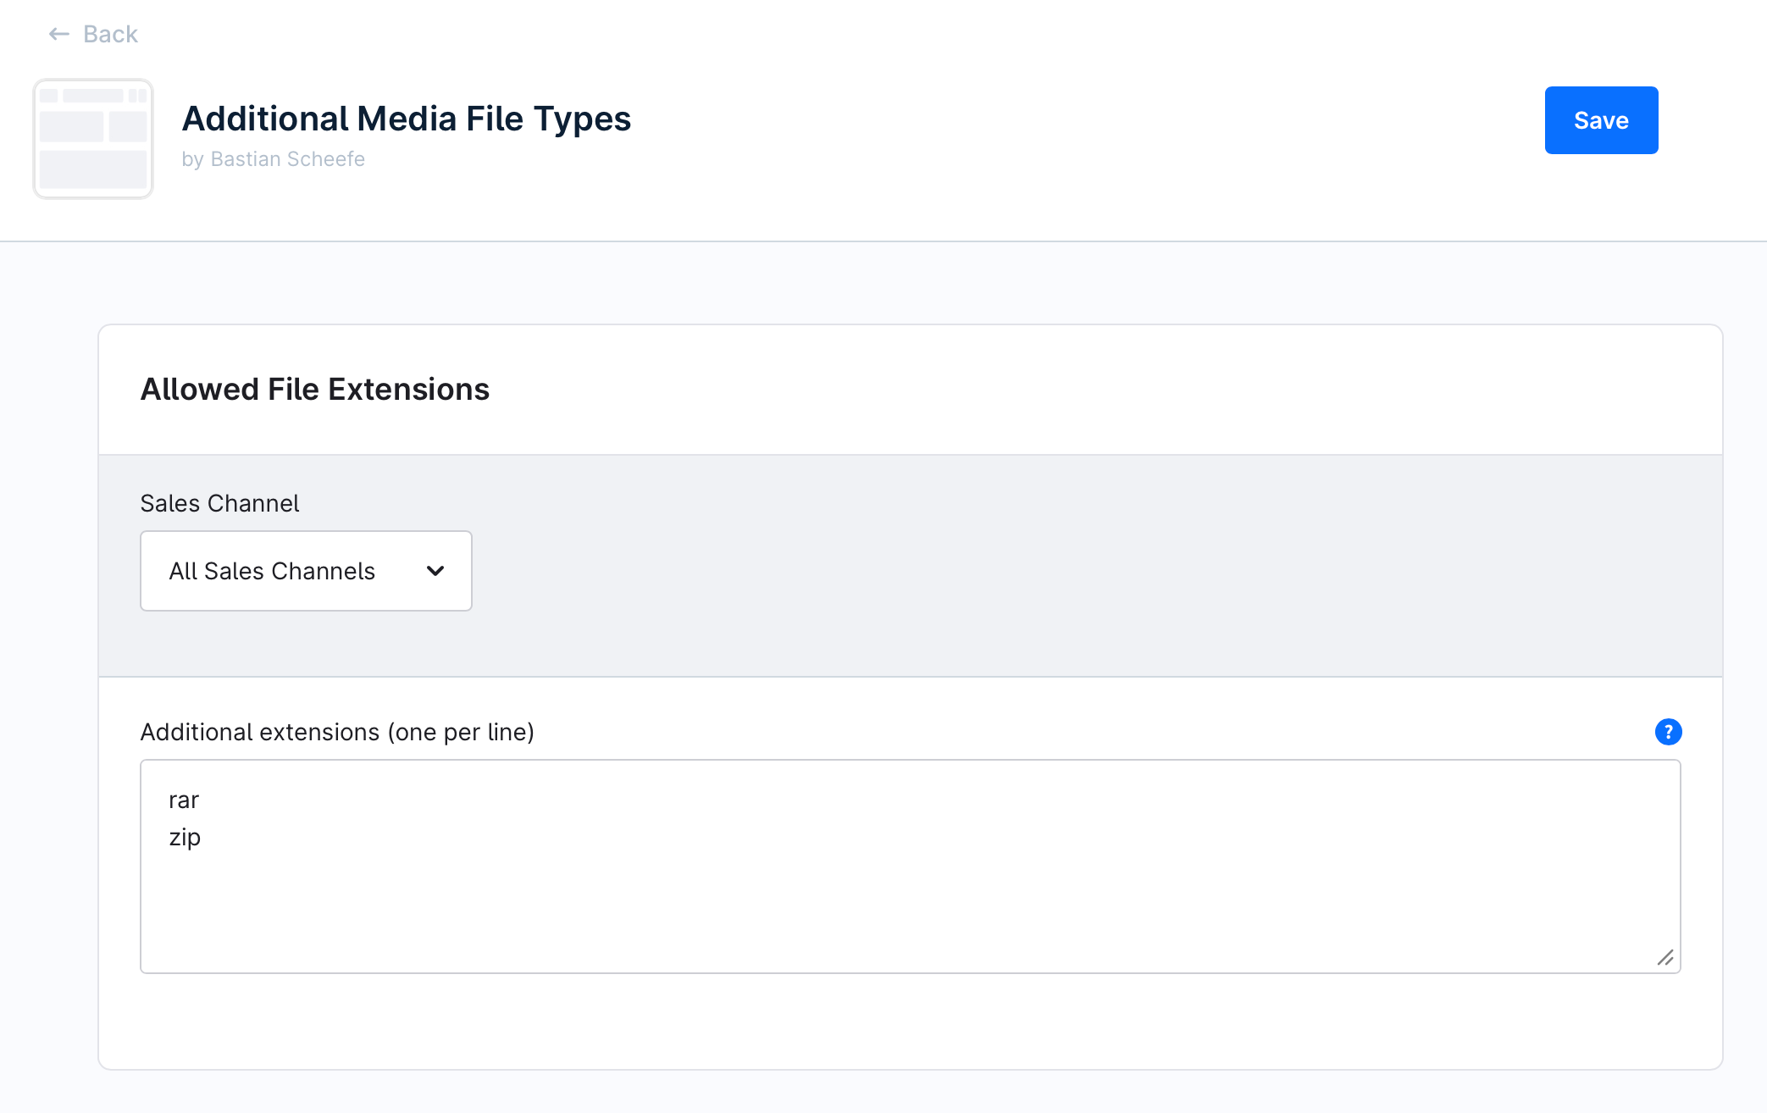This screenshot has height=1113, width=1767.
Task: Click the Sales Channel label
Action: [219, 503]
